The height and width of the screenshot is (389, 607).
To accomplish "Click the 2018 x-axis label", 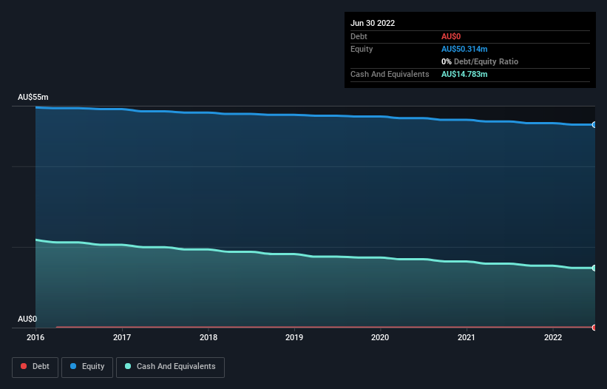I will (208, 337).
